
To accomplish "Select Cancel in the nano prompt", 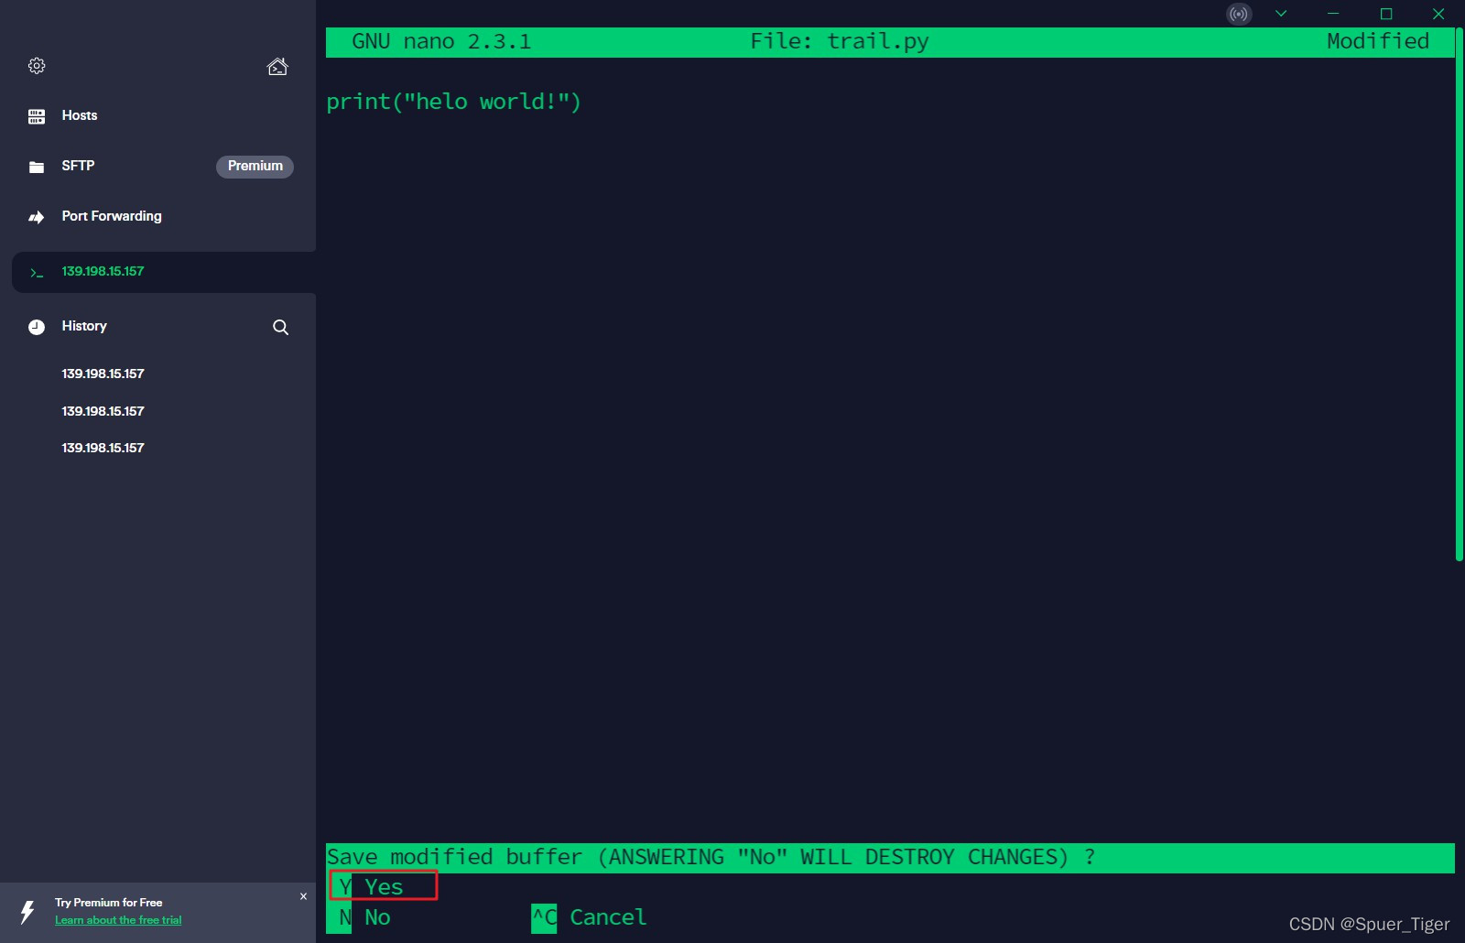I will pos(589,917).
